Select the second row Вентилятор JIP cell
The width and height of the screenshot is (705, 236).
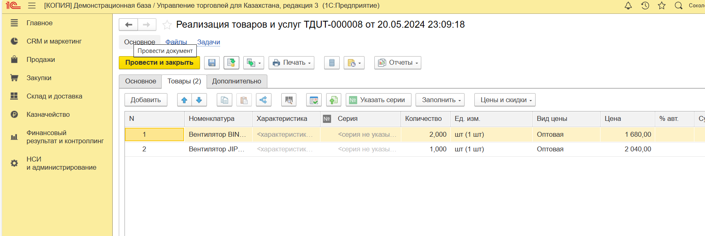217,149
